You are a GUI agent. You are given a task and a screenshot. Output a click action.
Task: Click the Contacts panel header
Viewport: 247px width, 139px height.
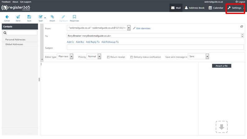tap(20, 26)
